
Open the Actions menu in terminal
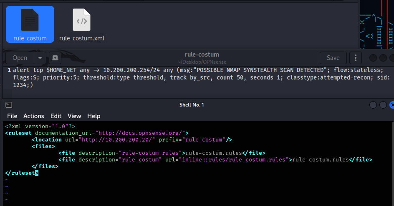34,116
